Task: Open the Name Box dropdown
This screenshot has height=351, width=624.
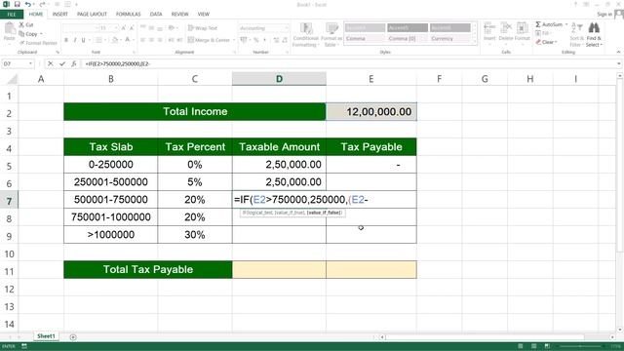Action: pos(30,63)
